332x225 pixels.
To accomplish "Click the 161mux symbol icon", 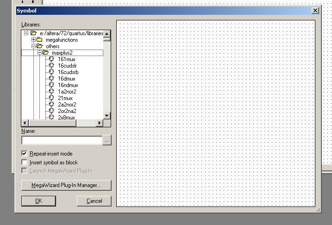I will point(51,59).
